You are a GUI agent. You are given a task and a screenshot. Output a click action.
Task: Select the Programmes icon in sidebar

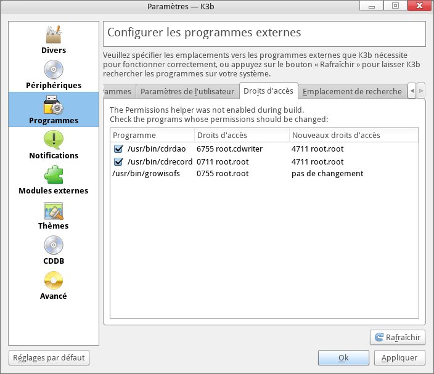click(54, 105)
